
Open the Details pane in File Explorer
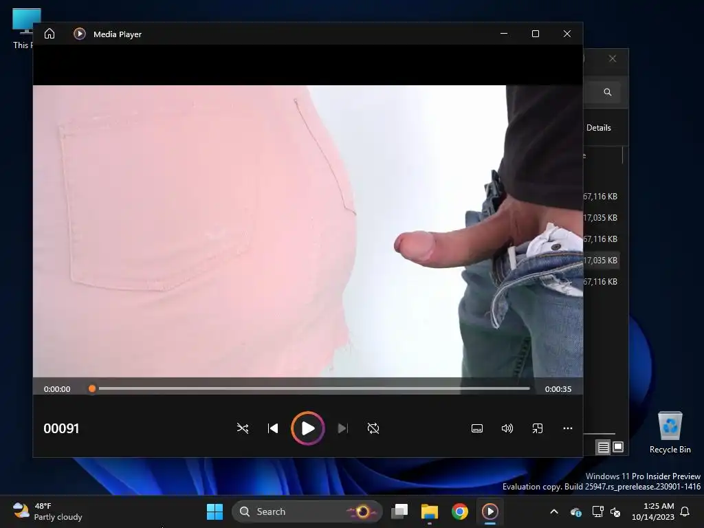point(599,127)
